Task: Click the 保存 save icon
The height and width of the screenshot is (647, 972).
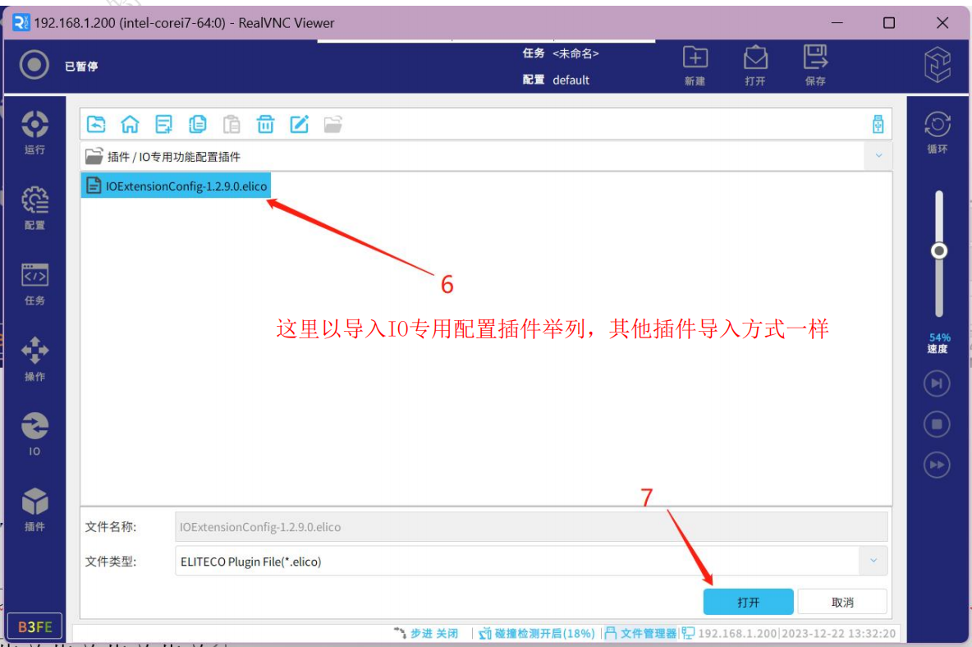Action: tap(814, 65)
